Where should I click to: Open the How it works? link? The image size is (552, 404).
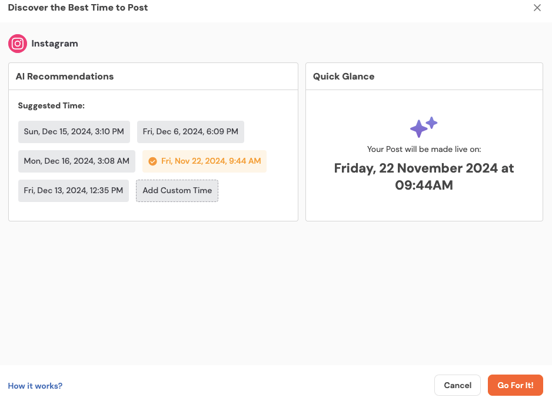(35, 386)
